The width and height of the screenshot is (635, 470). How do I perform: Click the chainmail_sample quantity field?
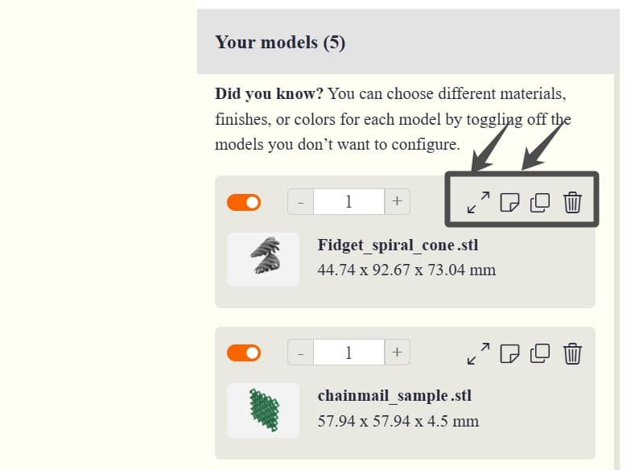click(x=348, y=352)
